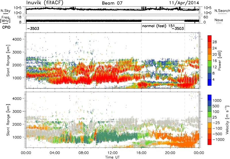
Task: Click the 'Nave' legend label
Action: [219, 20]
